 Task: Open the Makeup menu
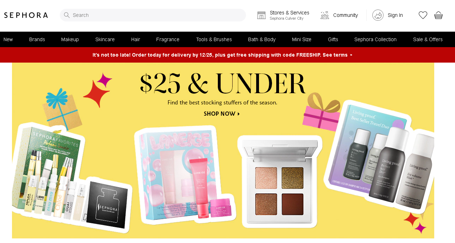click(x=70, y=39)
